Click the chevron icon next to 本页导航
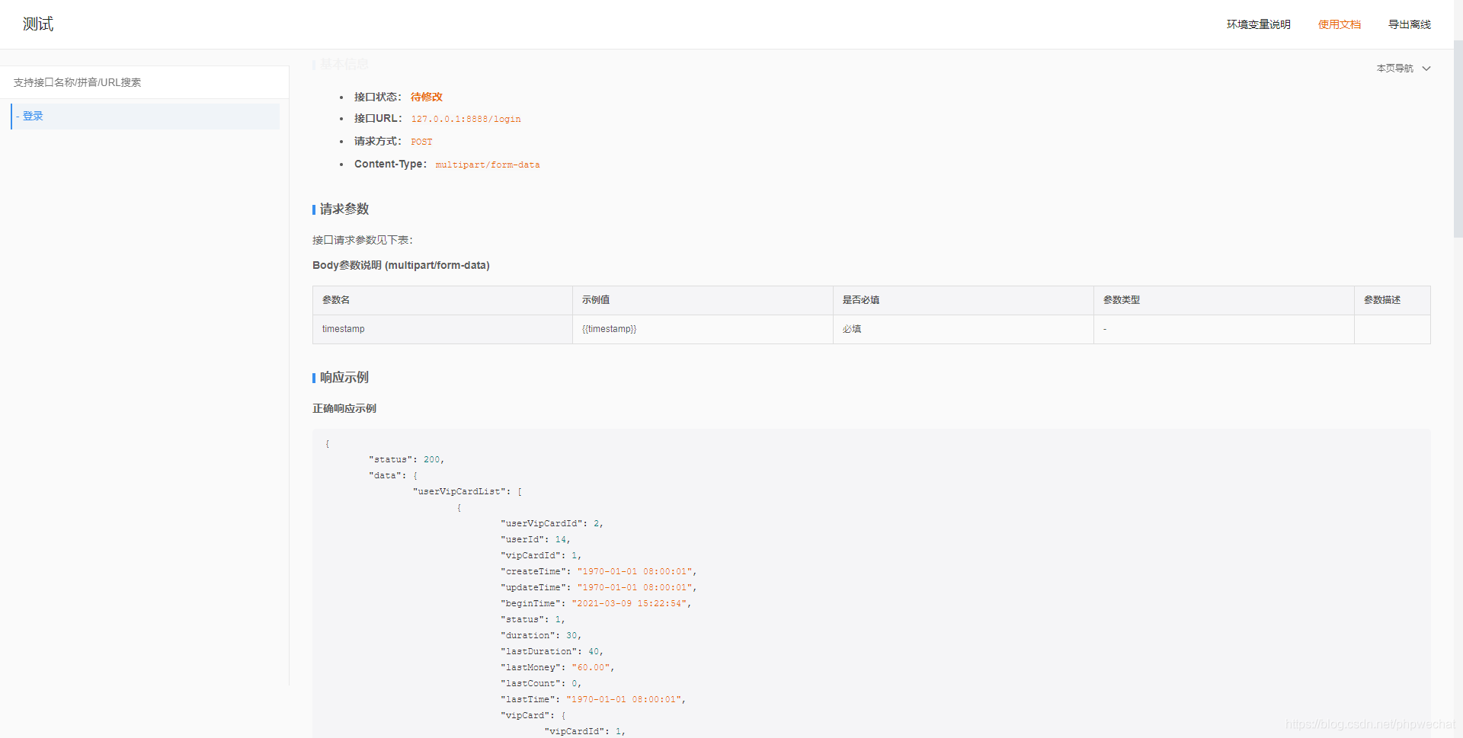This screenshot has width=1463, height=738. coord(1426,69)
